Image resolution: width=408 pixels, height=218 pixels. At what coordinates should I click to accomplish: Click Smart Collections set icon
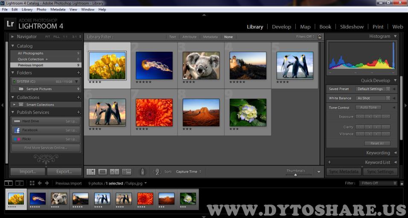coord(21,105)
